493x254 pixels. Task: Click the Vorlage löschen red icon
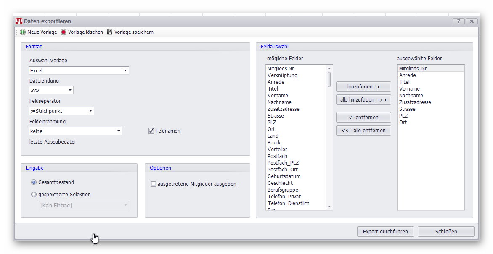tap(64, 32)
